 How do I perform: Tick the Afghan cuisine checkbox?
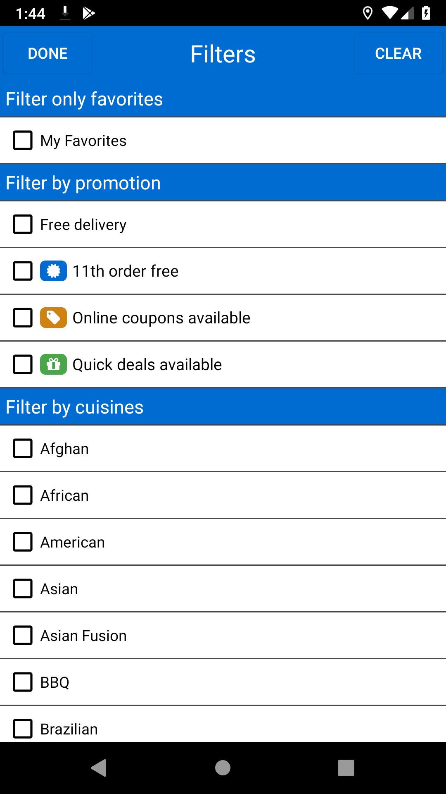pyautogui.click(x=23, y=449)
